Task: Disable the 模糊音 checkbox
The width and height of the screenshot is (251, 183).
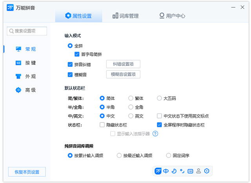Action: tap(70, 75)
